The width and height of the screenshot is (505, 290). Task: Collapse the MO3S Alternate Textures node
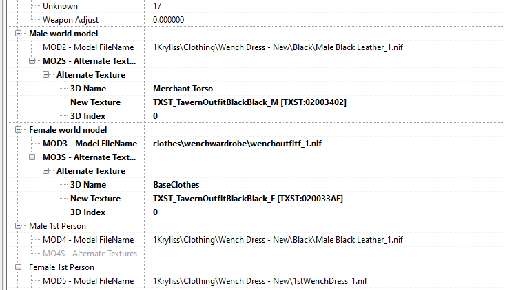32,157
